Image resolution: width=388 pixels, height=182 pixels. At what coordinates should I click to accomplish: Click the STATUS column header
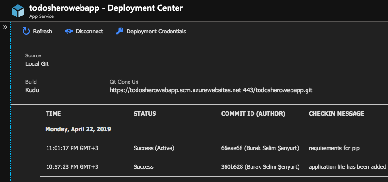(x=145, y=114)
